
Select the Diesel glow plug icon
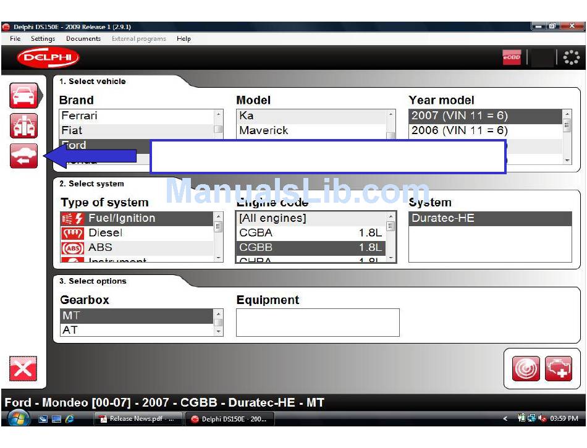72,233
